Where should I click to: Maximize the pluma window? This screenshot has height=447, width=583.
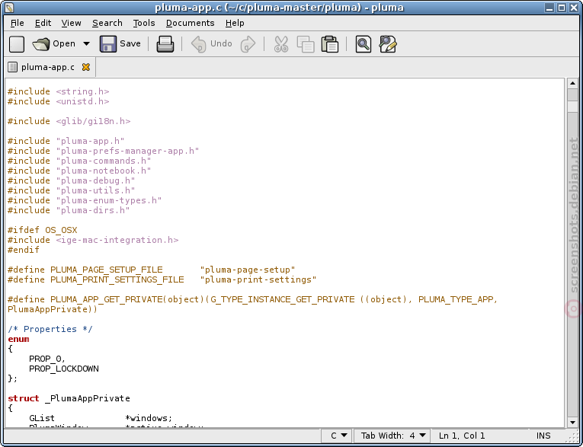(562, 8)
